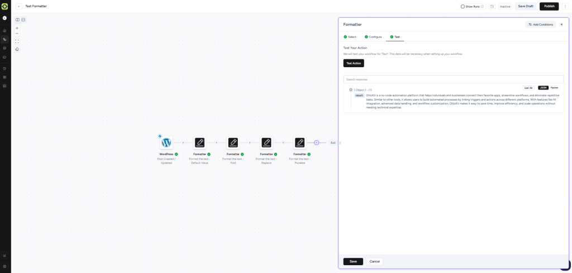Go back using the arrow beside Text Formatter
The image size is (572, 273).
(x=19, y=6)
